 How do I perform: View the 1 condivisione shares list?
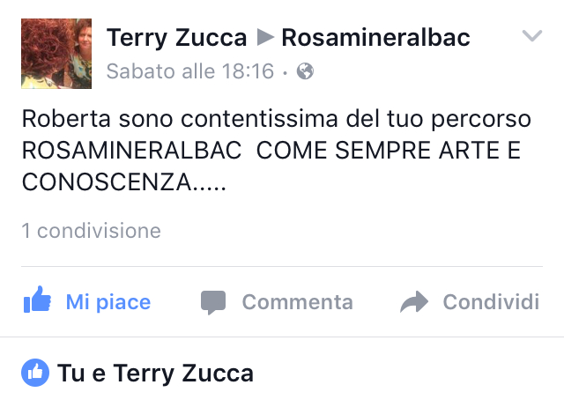click(x=91, y=231)
